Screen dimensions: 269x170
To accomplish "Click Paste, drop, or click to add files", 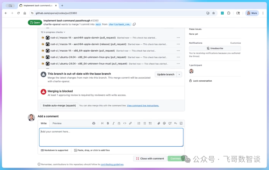I will click(x=92, y=150).
